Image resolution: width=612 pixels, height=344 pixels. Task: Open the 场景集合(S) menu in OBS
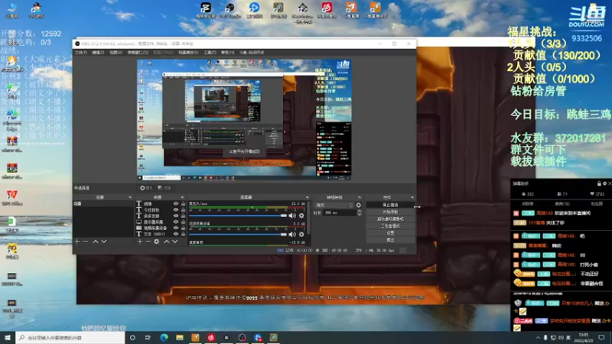[x=188, y=52]
